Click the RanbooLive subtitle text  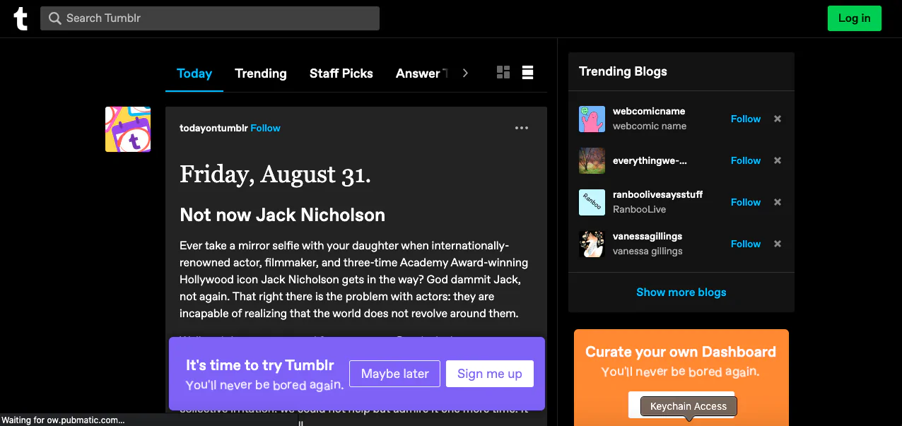(640, 210)
